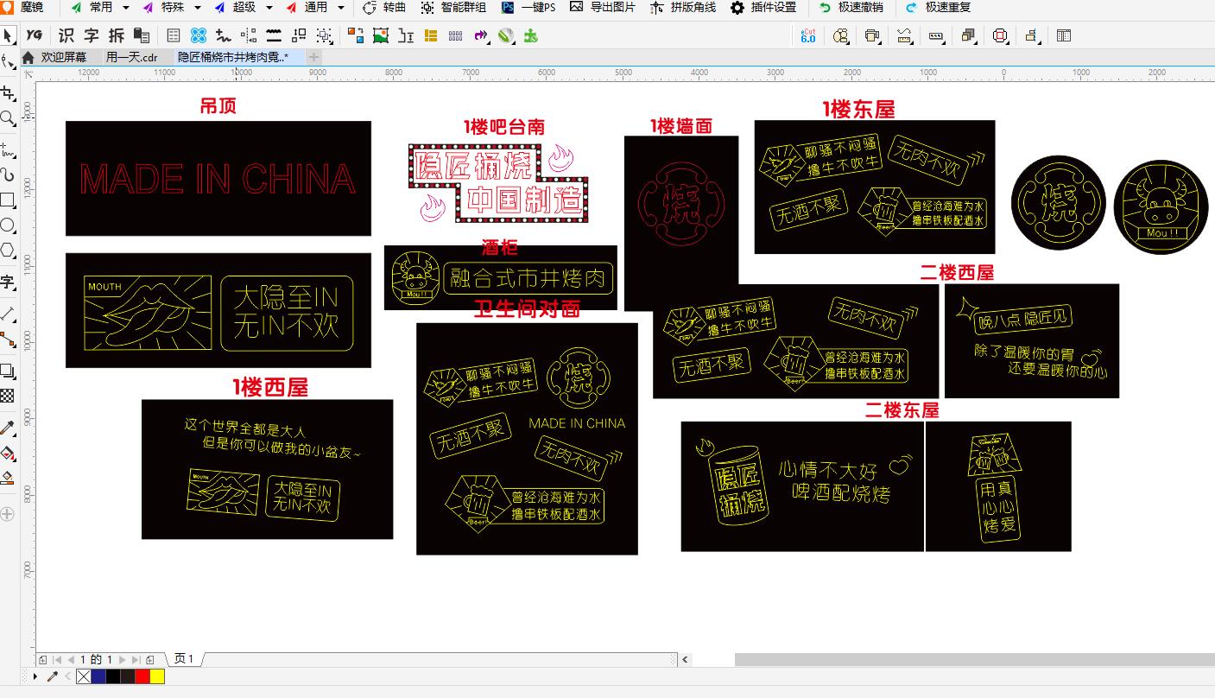Image resolution: width=1215 pixels, height=698 pixels.
Task: Choose the Parallel Dimension tool
Action: coord(8,313)
